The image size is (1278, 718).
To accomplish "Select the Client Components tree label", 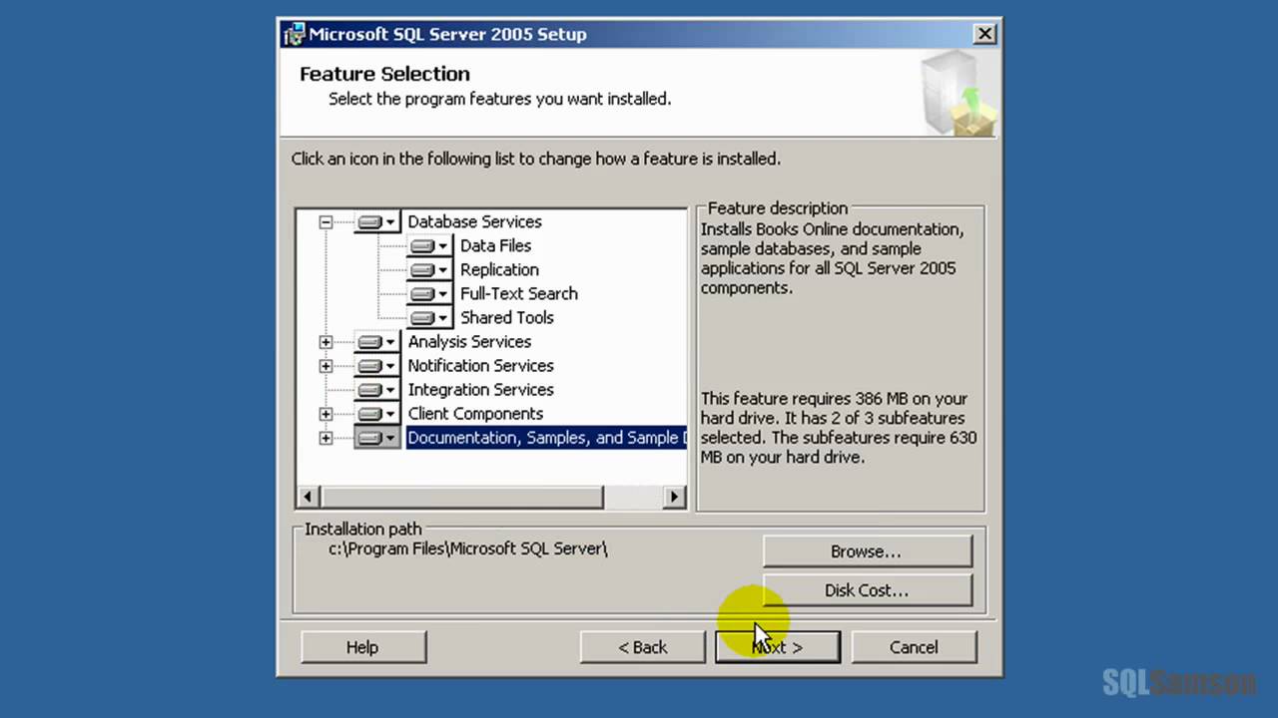I will tap(475, 413).
